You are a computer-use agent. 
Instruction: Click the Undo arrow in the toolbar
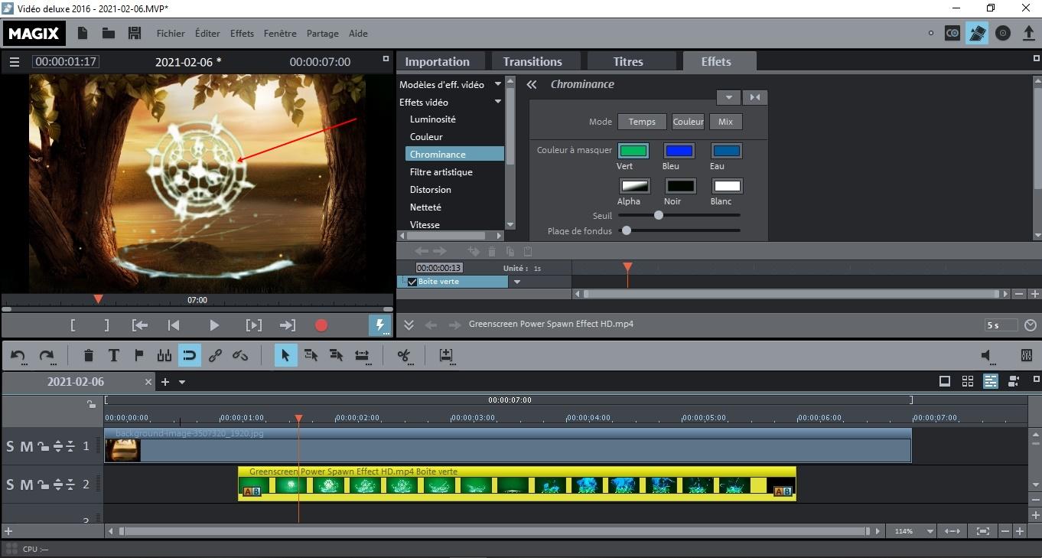click(18, 355)
